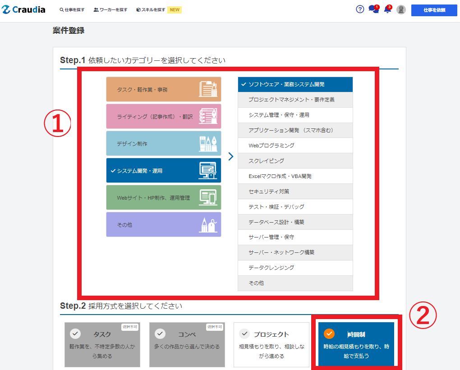This screenshot has height=370, width=460.
Task: Click the blue chevron between category lists
Action: [x=231, y=156]
